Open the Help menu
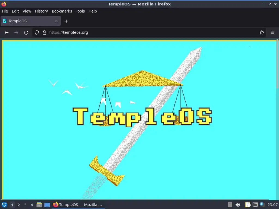This screenshot has width=279, height=209. (x=93, y=11)
